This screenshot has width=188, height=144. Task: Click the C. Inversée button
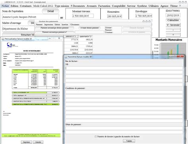[173, 25]
